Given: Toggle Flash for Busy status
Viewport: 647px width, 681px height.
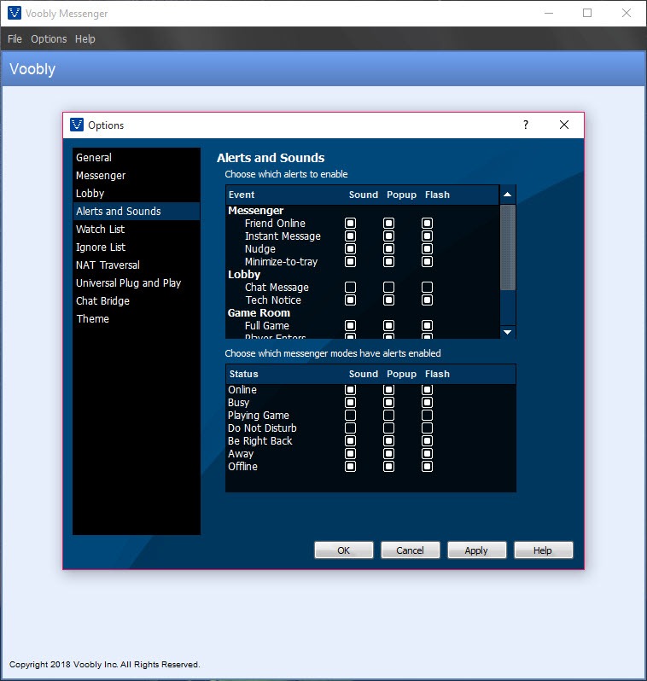Looking at the screenshot, I should click(427, 403).
